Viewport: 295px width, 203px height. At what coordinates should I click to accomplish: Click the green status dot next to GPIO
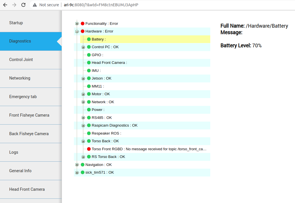[x=89, y=55]
